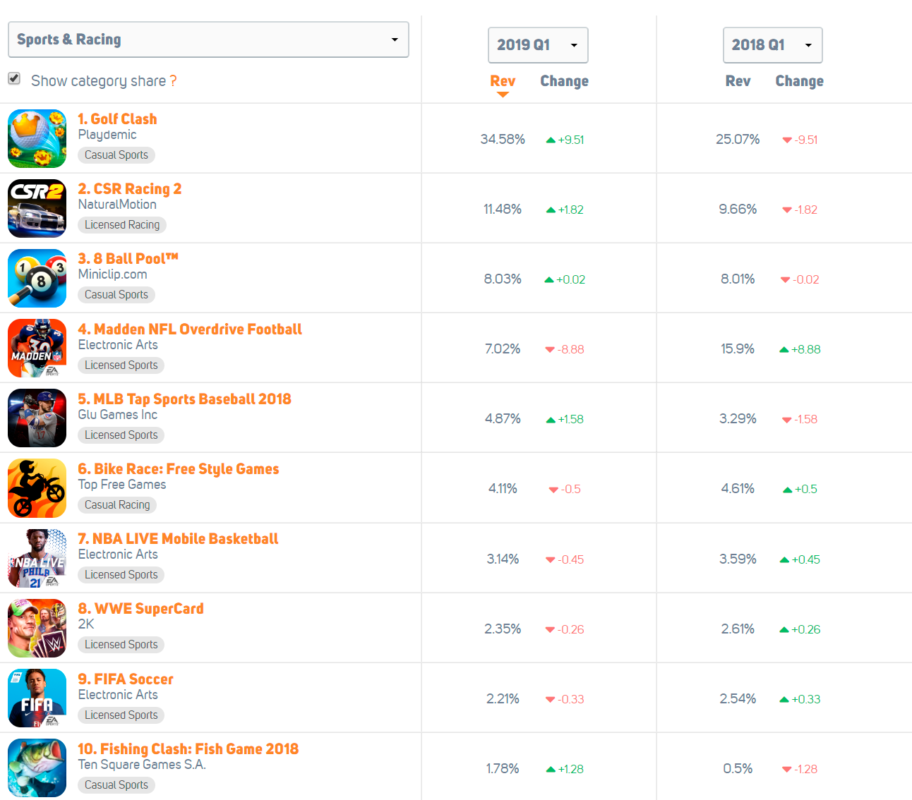Image resolution: width=912 pixels, height=800 pixels.
Task: Click the Madden NFL Overdrive app icon
Action: pos(37,348)
